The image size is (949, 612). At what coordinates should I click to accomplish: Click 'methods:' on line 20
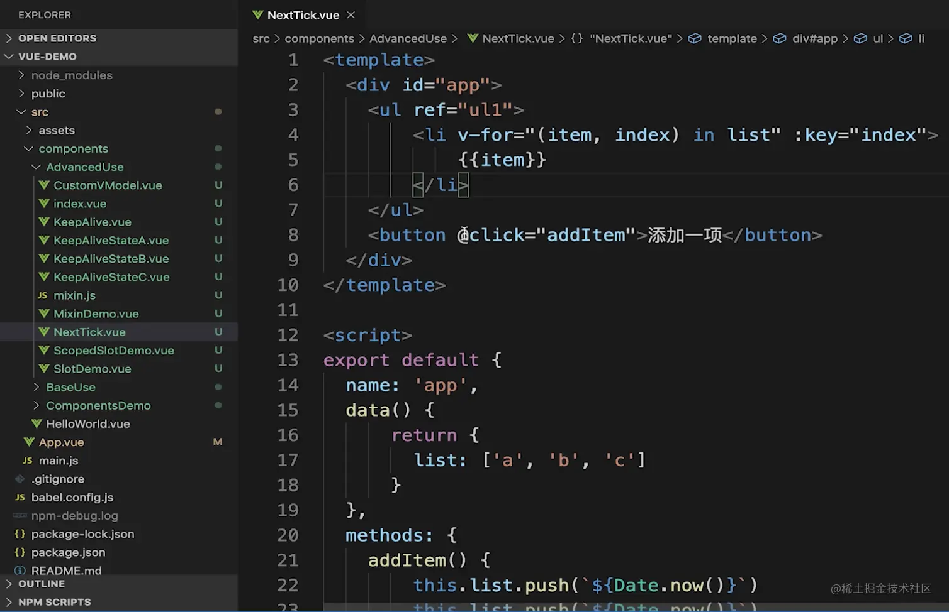click(x=390, y=535)
